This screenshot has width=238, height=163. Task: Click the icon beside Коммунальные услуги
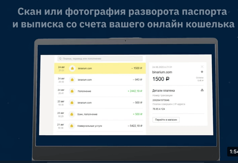point(71,126)
